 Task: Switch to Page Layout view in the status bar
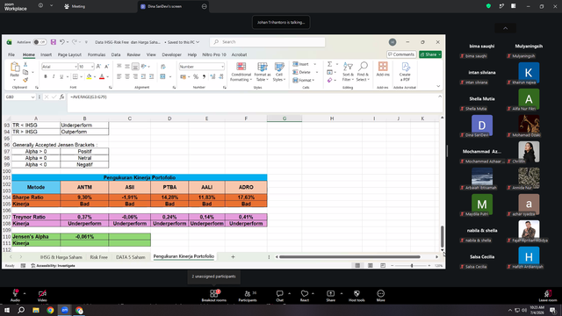click(371, 265)
